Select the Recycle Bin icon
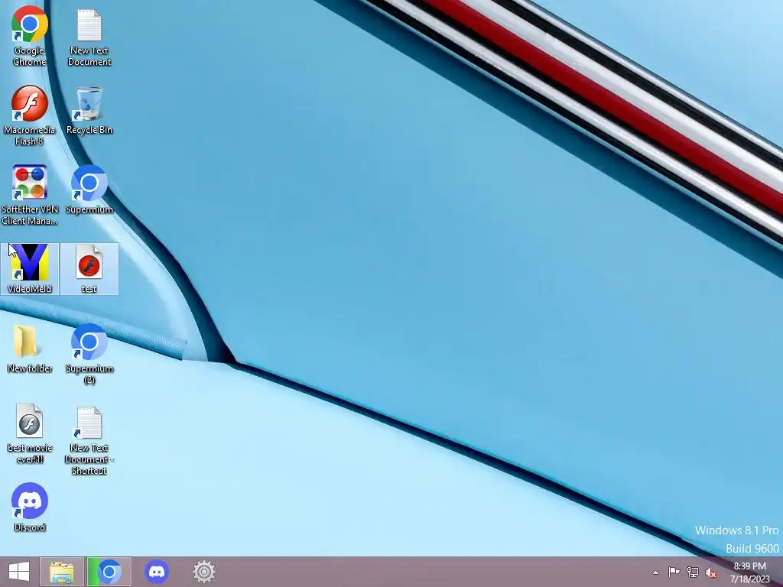 coord(89,110)
